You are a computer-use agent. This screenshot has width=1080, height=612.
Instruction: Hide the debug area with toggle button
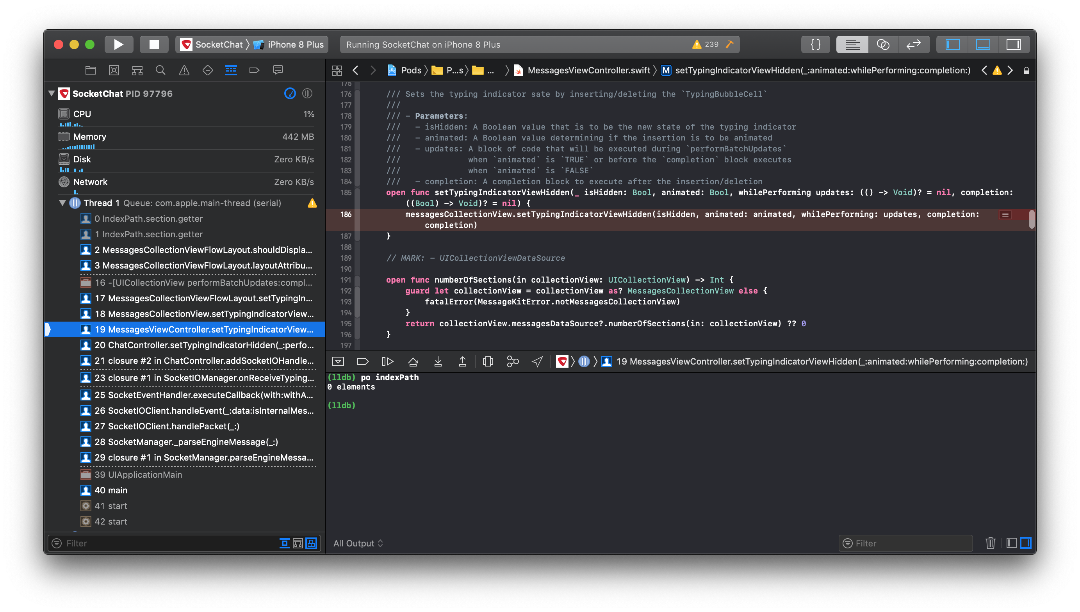click(x=338, y=361)
